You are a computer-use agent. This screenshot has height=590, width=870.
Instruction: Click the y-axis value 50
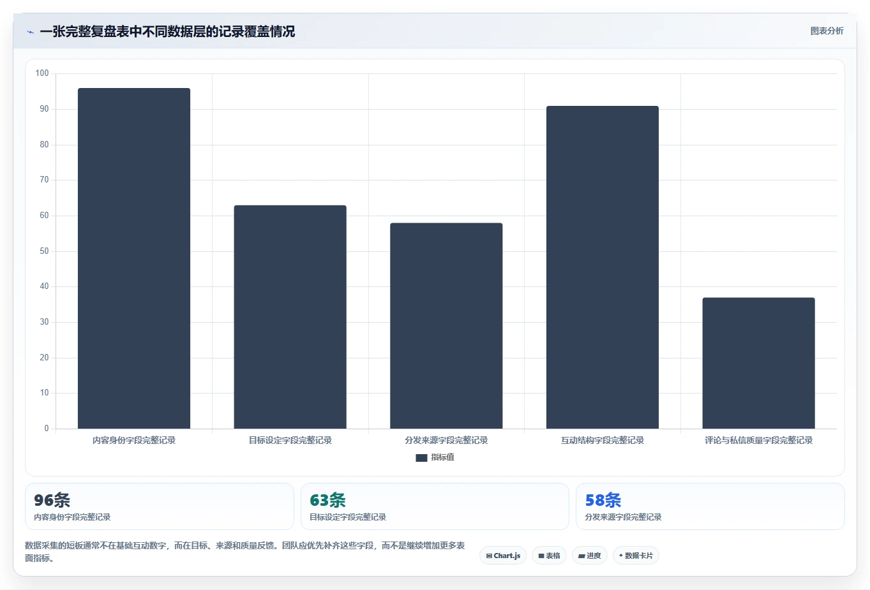coord(44,251)
